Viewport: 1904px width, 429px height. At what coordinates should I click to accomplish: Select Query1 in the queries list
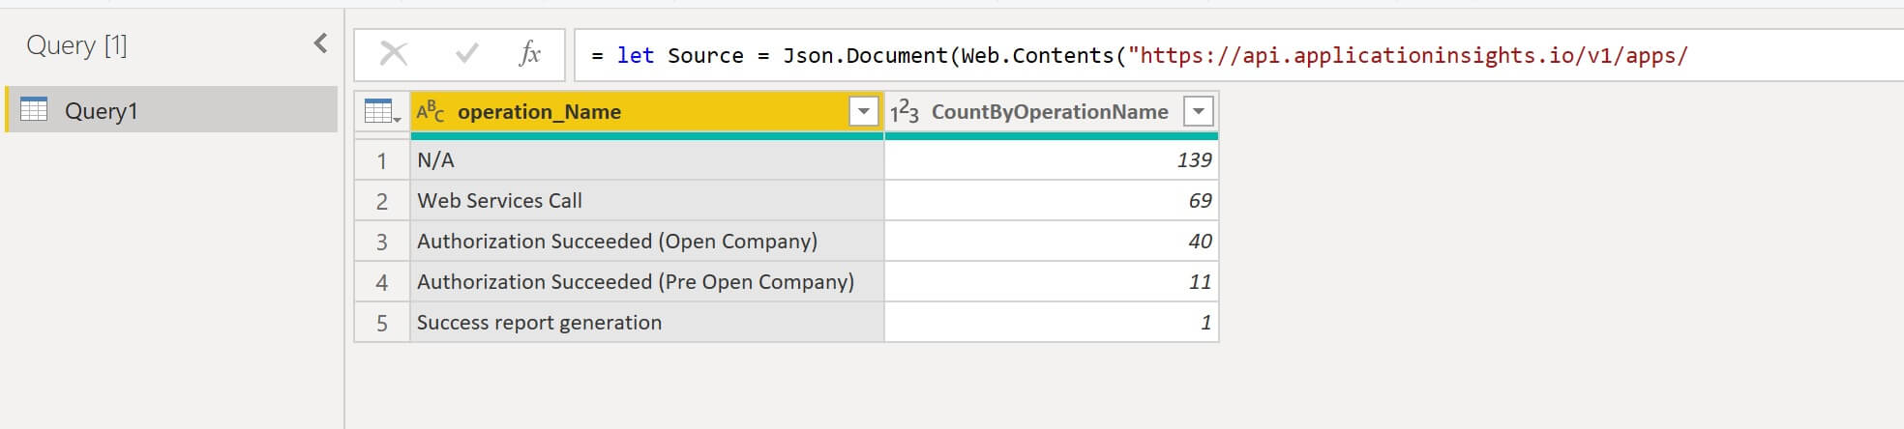point(172,109)
